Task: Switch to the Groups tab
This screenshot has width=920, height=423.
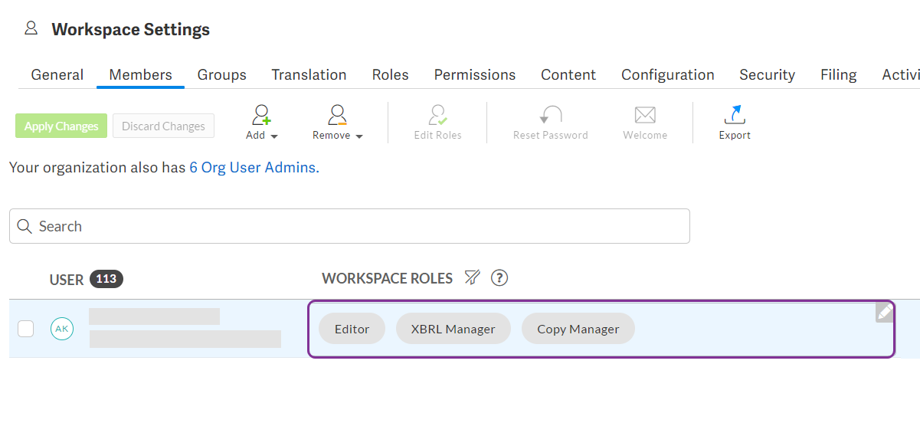Action: tap(221, 75)
